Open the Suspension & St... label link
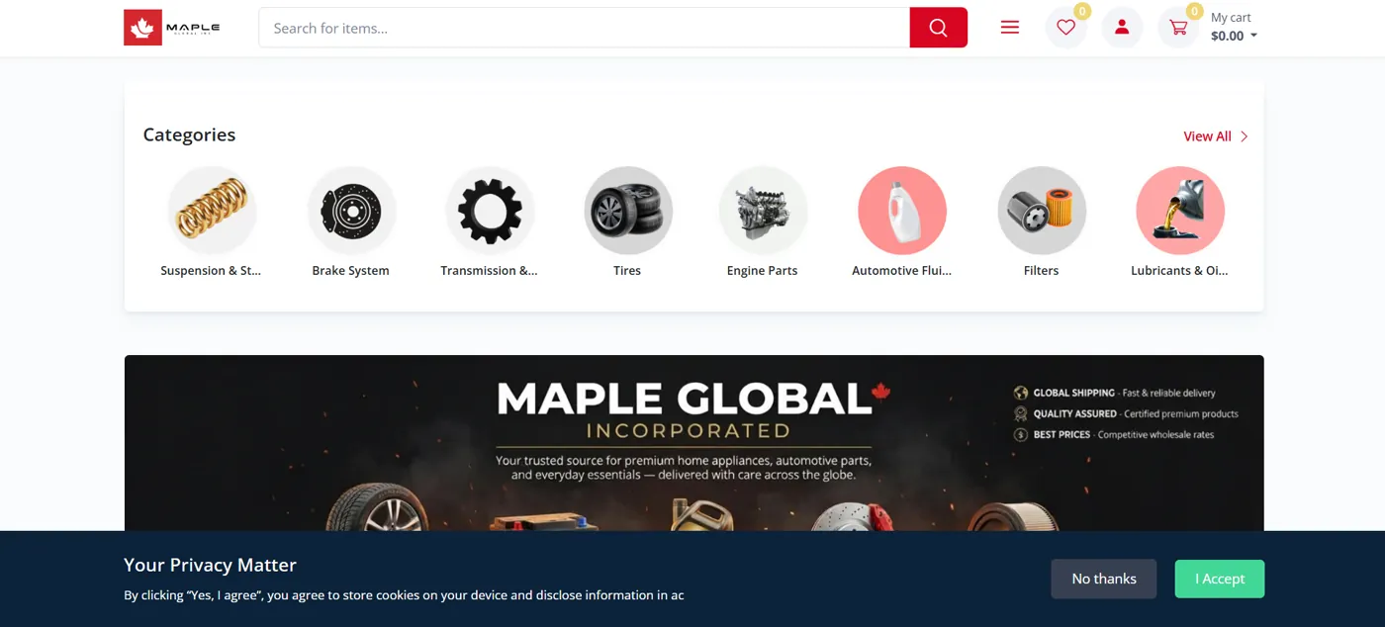 pyautogui.click(x=211, y=271)
